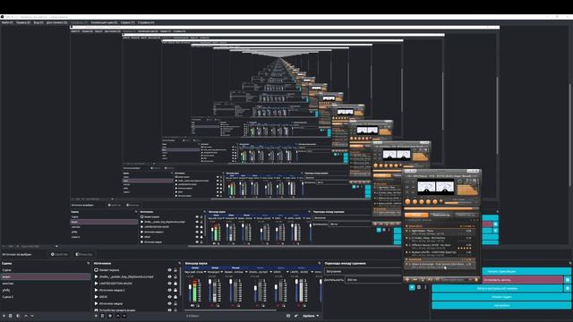Open the Вид menu
Screen dimensions: 573x322
coord(38,22)
